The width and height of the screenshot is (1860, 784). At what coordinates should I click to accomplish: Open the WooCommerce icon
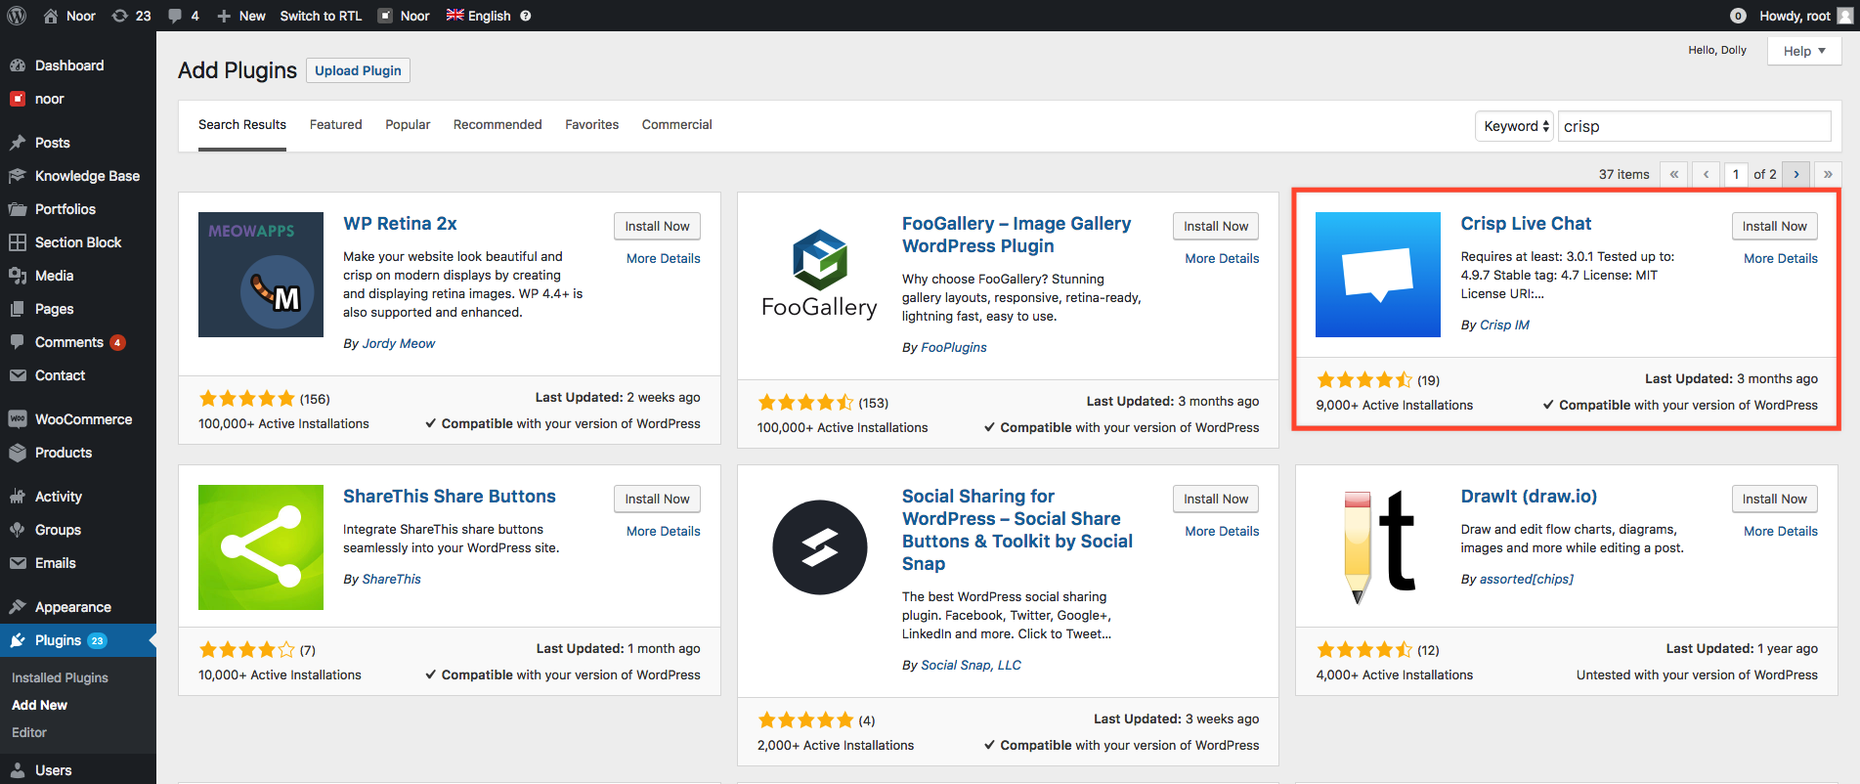pyautogui.click(x=18, y=419)
